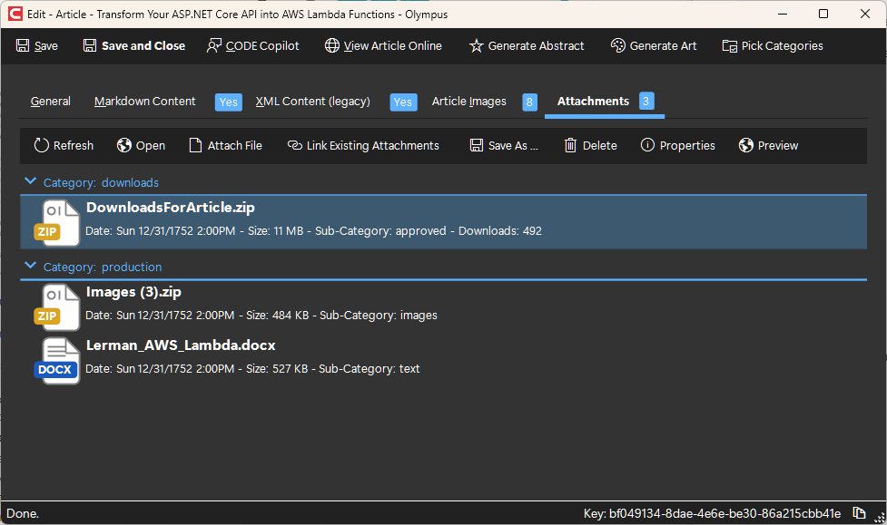
Task: Click the Delete trash can icon
Action: pyautogui.click(x=570, y=145)
